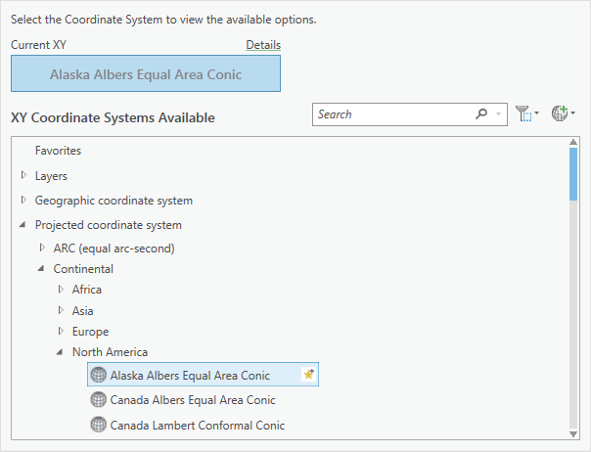Click the Canada Lambert Conformal Conic globe icon
Viewport: 591px width, 452px height.
[x=98, y=425]
